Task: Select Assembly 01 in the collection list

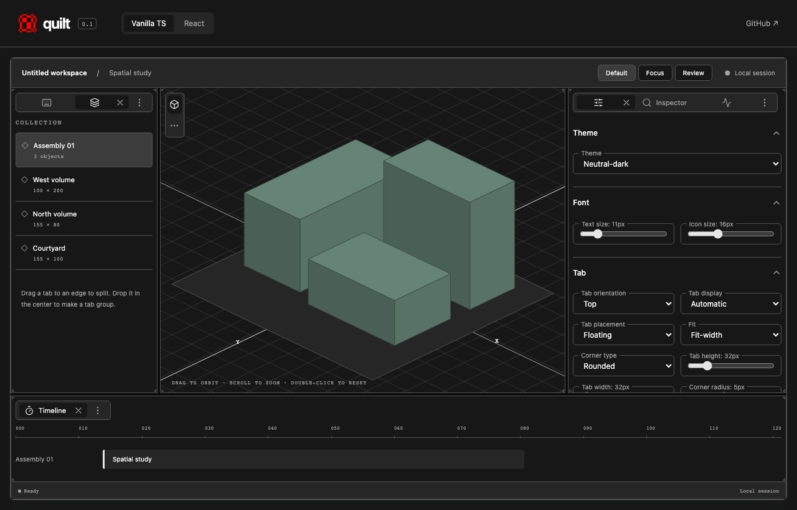Action: (84, 150)
